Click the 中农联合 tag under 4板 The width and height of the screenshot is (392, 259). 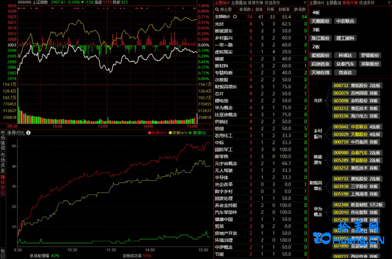tap(345, 21)
